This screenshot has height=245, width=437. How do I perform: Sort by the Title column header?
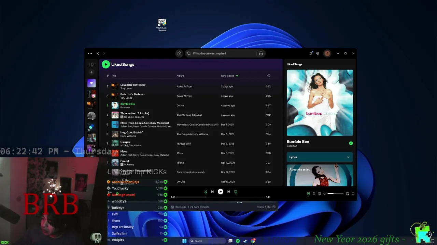[x=114, y=76]
